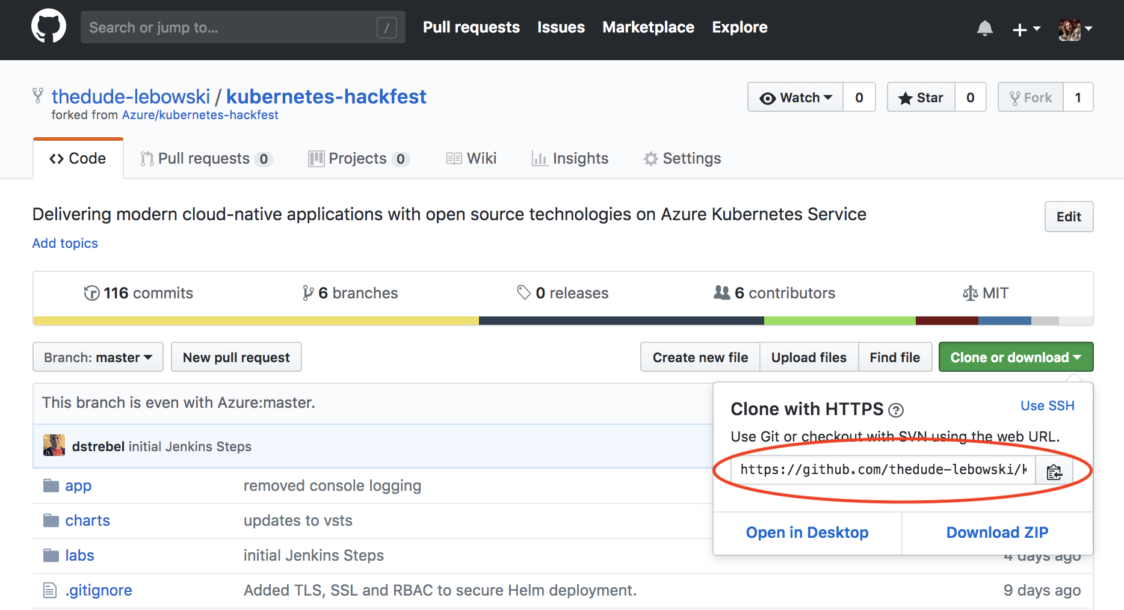Click the .gitignore file icon
Viewport: 1124px width, 610px height.
coord(50,591)
